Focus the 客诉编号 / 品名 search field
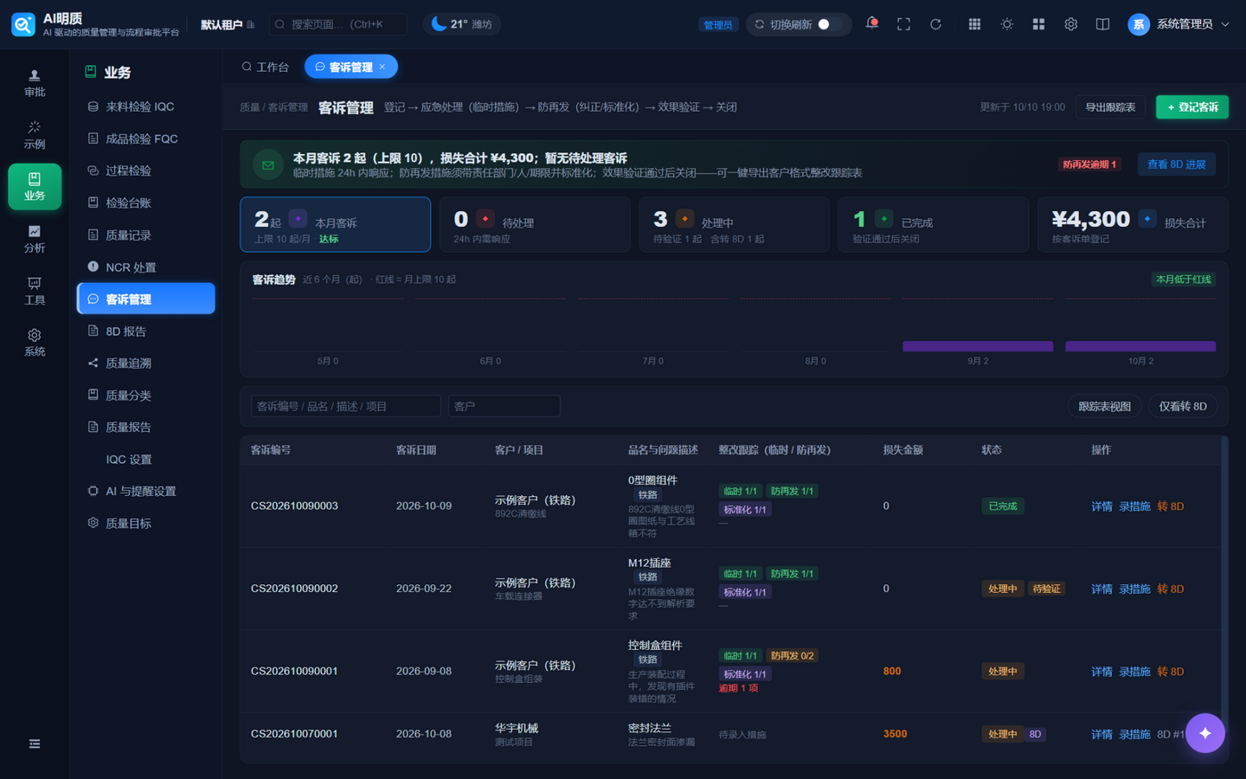Image resolution: width=1246 pixels, height=779 pixels. coord(345,406)
